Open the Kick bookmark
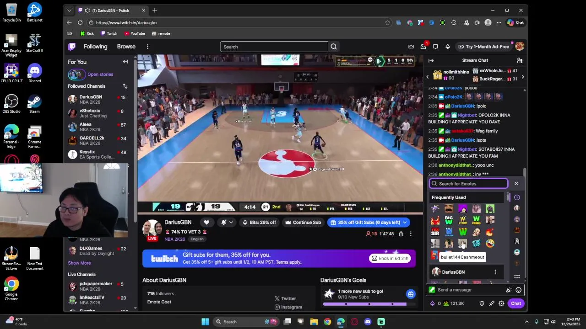Viewport: 586px width, 329px height. pyautogui.click(x=87, y=33)
